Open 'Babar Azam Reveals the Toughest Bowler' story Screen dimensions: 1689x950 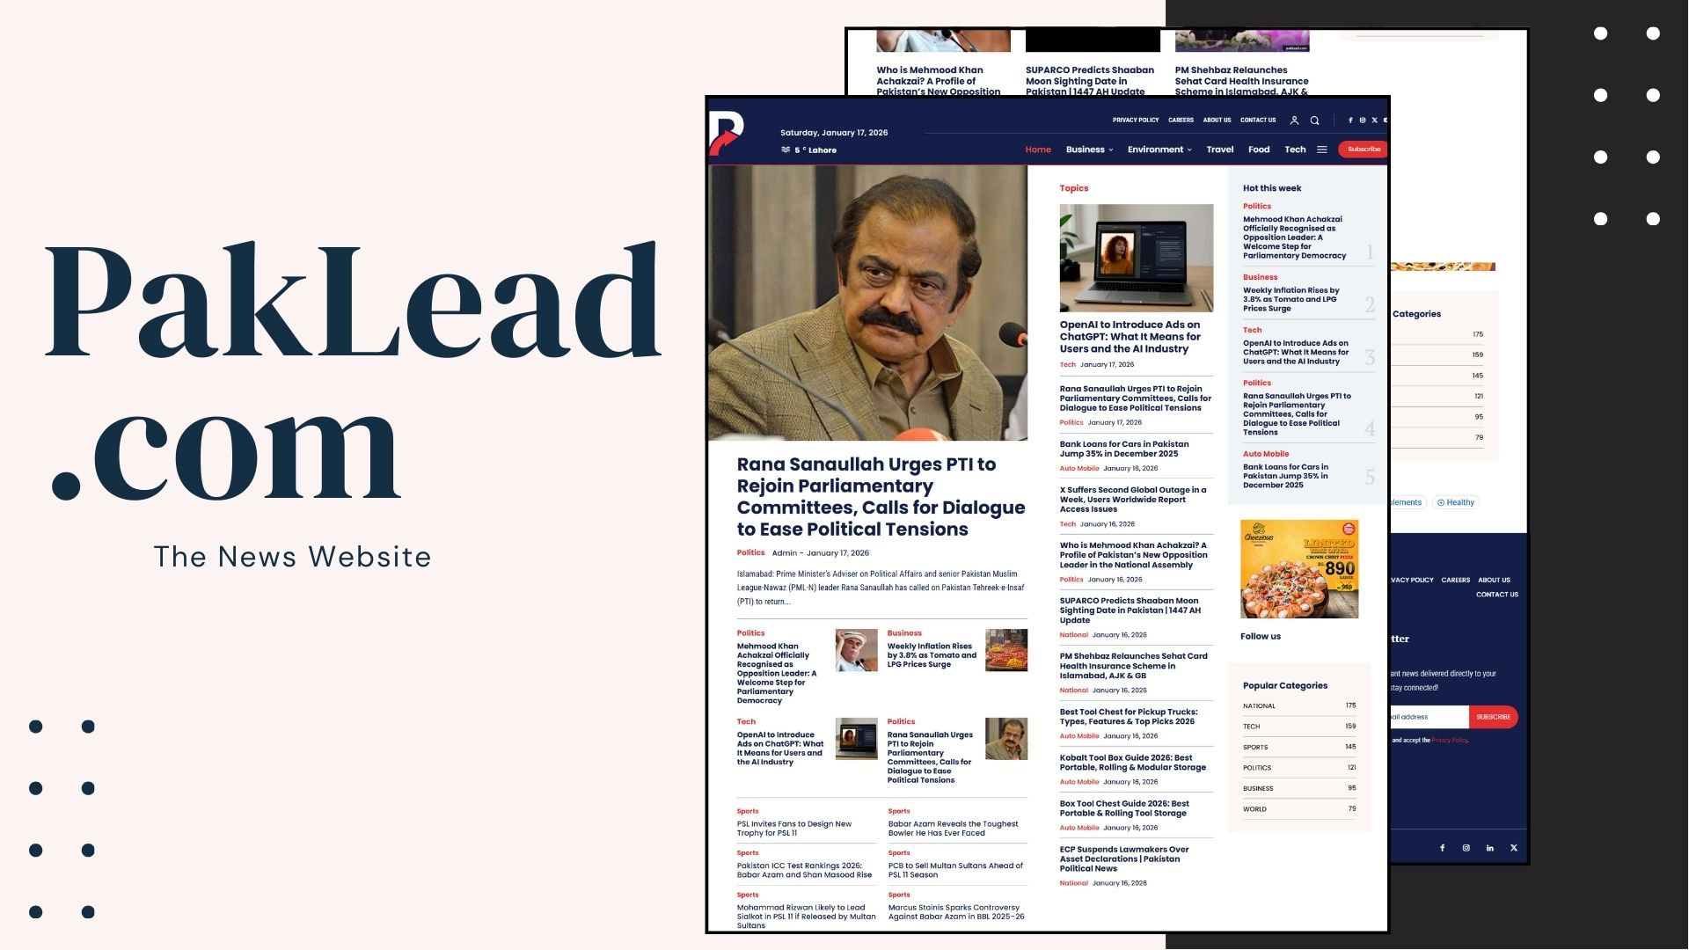953,829
